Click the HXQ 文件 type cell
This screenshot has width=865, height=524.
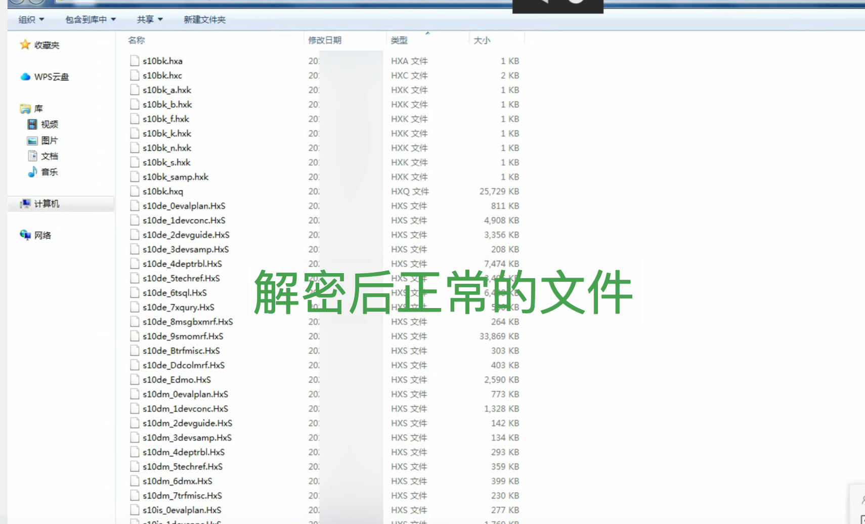(x=410, y=191)
